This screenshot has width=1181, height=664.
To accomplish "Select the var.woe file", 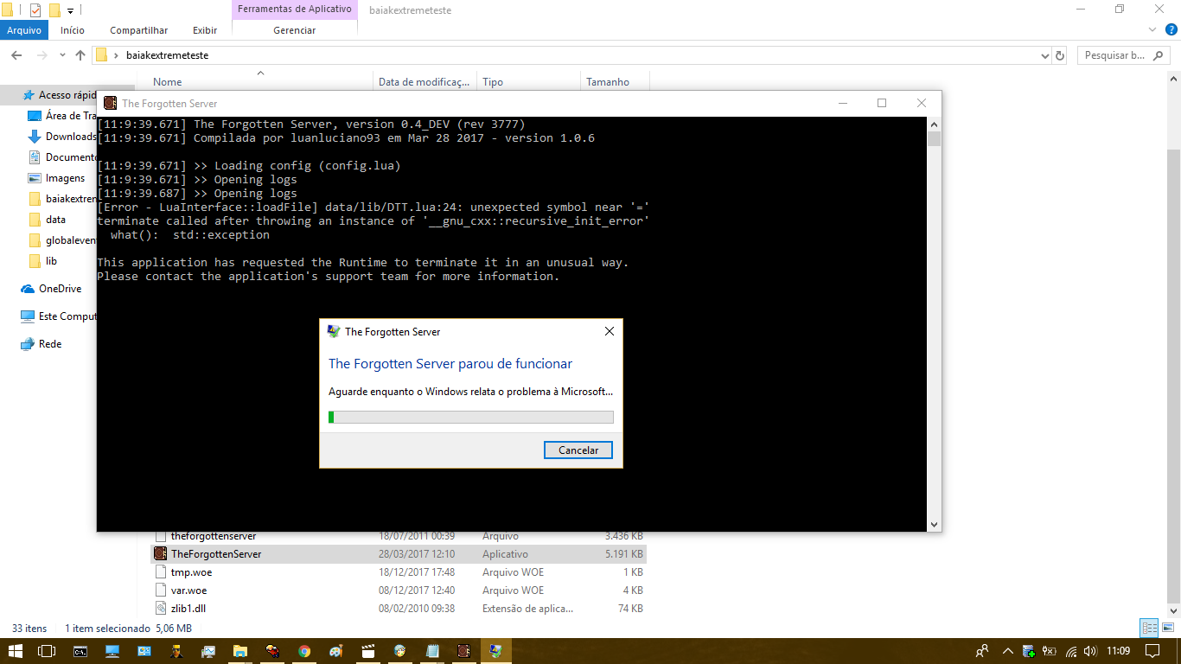I will click(399, 591).
